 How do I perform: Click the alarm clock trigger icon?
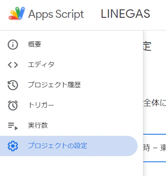coord(13,105)
